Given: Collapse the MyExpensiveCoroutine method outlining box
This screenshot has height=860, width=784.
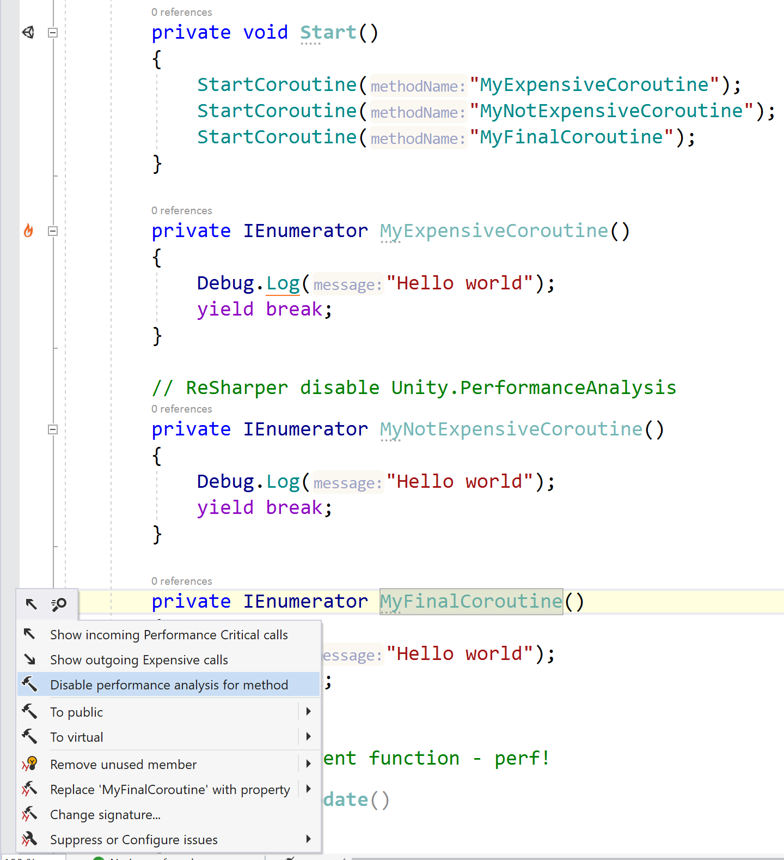Looking at the screenshot, I should [x=53, y=231].
